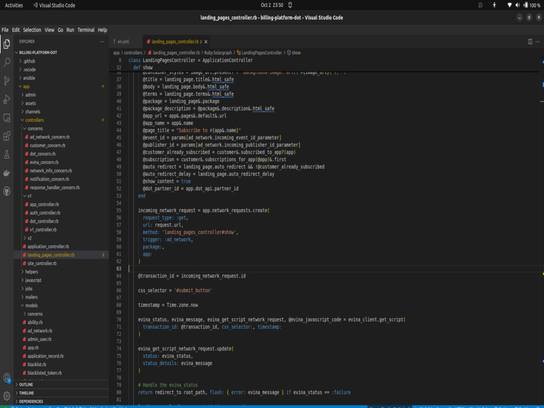Expand the v2 folder
The height and width of the screenshot is (408, 544).
tap(61, 238)
